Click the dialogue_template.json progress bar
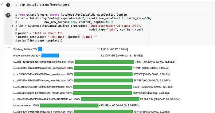The width and height of the screenshot is (215, 113). (104, 80)
